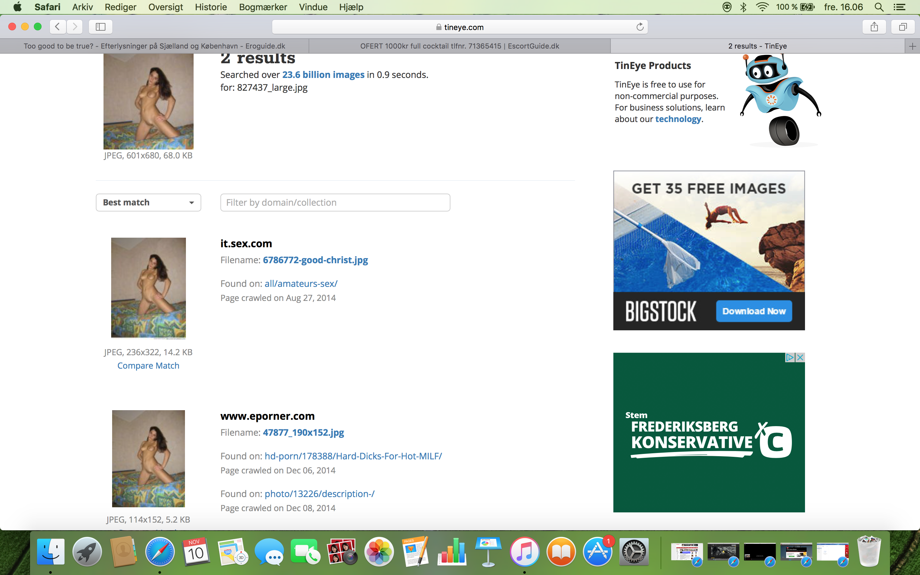Click the Frederiksberg Konservative ad banner
The image size is (920, 575).
pyautogui.click(x=709, y=433)
